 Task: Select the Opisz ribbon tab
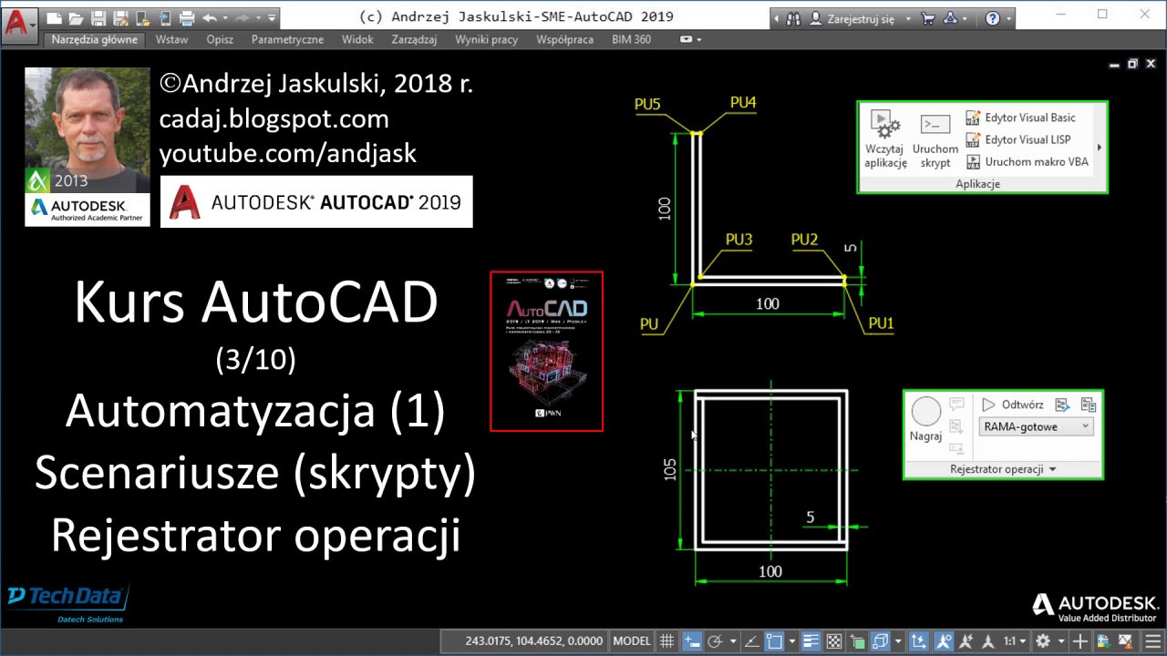click(x=220, y=40)
